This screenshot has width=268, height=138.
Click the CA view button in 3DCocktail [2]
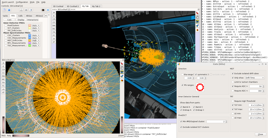tap(54, 19)
